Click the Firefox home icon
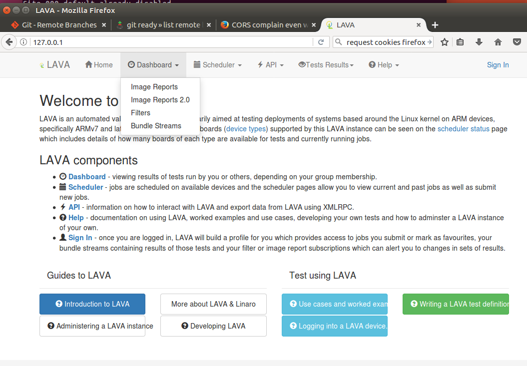Viewport: 527px width, 366px height. click(x=498, y=42)
